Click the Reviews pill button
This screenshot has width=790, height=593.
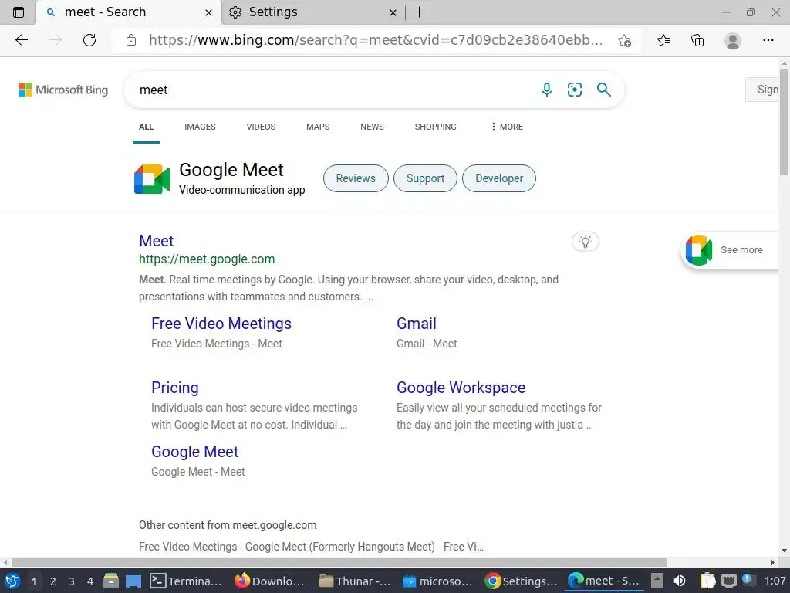356,178
